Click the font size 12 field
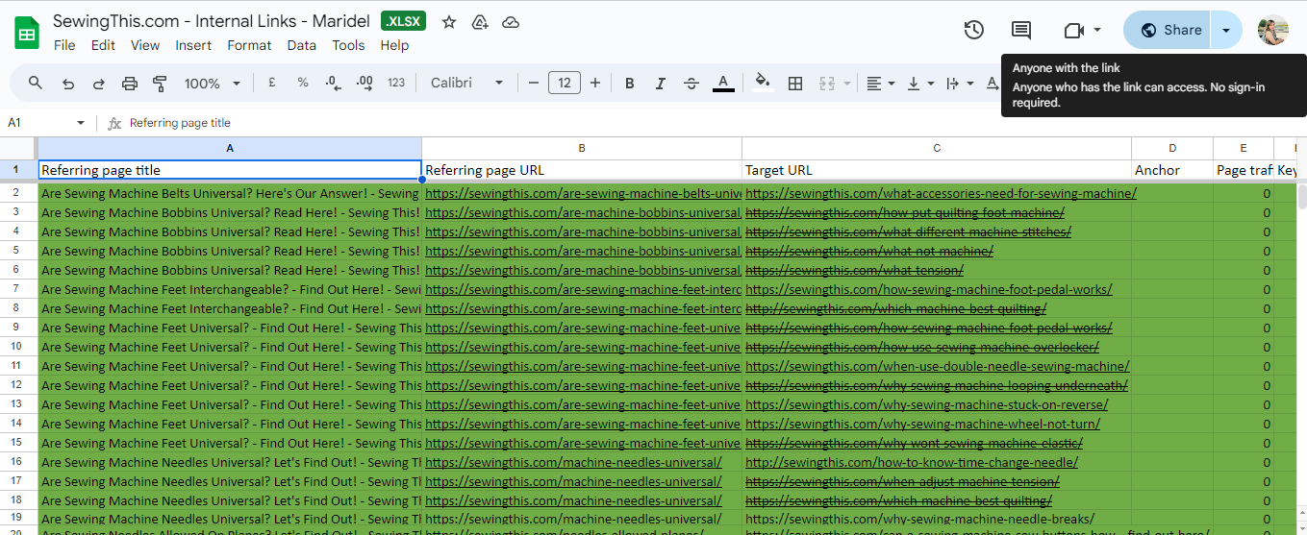 (x=565, y=84)
